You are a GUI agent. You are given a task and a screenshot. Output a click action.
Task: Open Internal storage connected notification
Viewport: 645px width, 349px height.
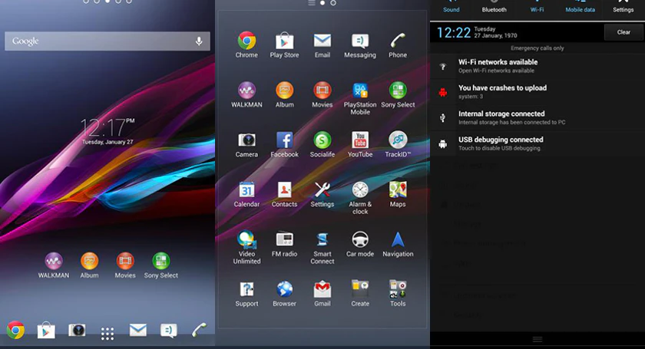coord(537,118)
